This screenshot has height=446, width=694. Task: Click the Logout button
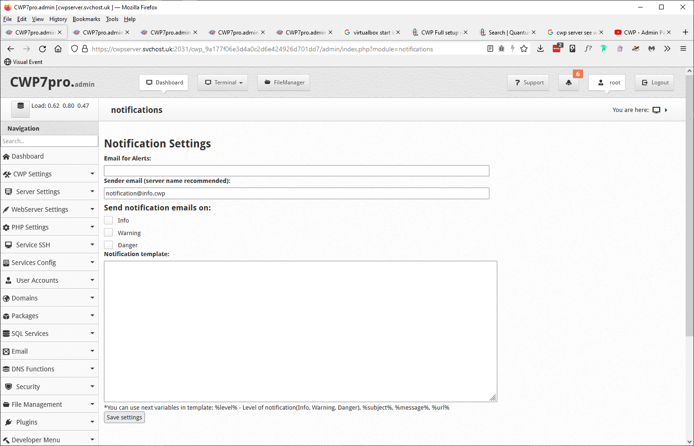[x=654, y=83]
